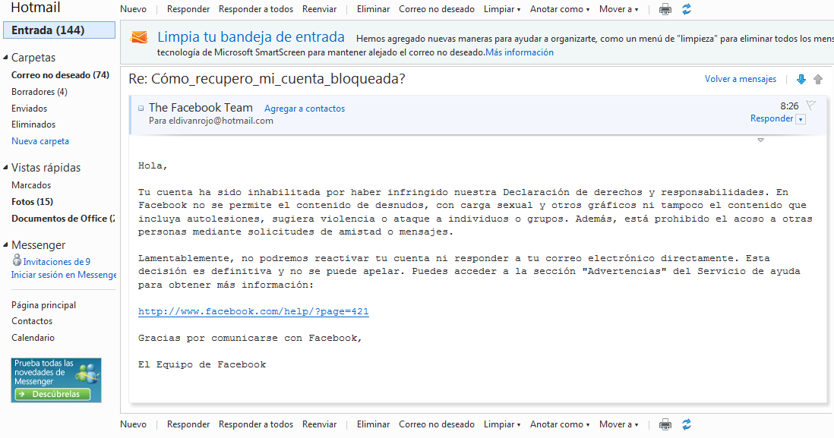Go to Página principal
This screenshot has height=438, width=834.
click(x=43, y=305)
